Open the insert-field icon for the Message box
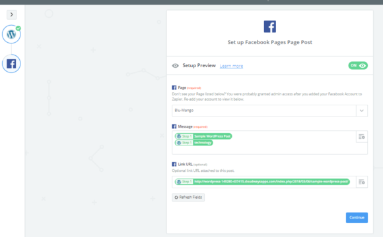 (x=362, y=137)
